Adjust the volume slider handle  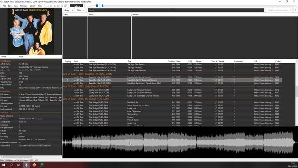[97, 6]
